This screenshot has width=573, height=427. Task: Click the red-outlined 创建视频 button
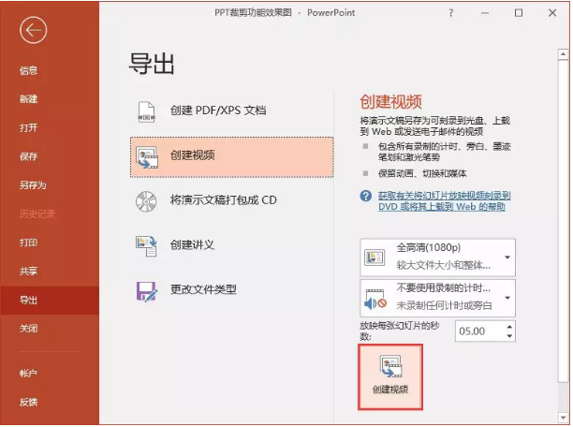click(390, 377)
